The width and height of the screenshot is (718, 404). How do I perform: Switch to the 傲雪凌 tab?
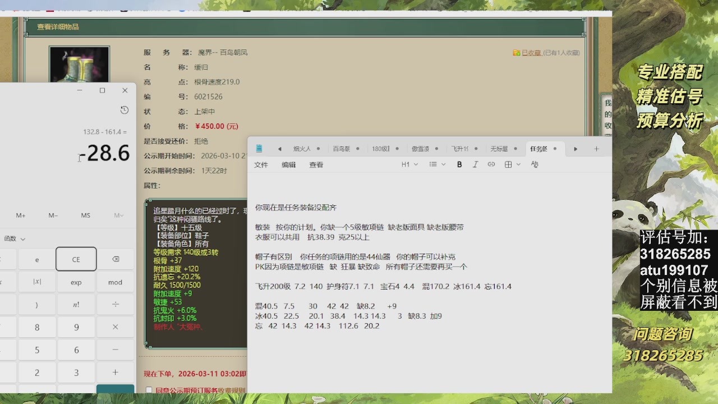tap(421, 148)
